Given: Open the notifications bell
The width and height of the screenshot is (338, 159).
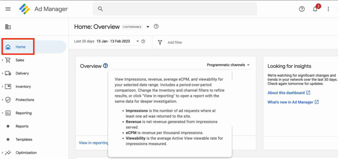Looking at the screenshot, I should [315, 9].
